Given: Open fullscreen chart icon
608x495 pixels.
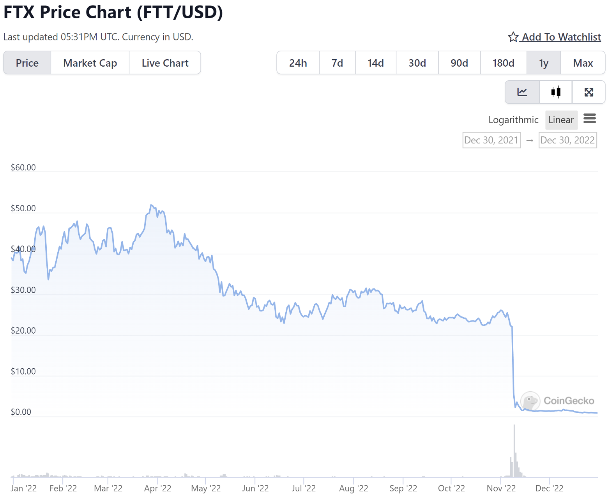Looking at the screenshot, I should pyautogui.click(x=589, y=92).
